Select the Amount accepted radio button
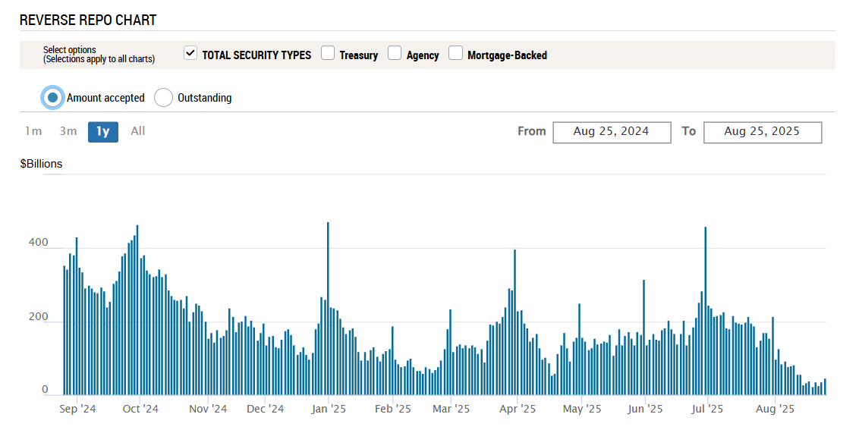This screenshot has width=859, height=430. 52,98
